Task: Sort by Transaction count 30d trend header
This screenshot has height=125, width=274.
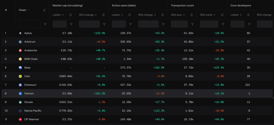Action: [x=207, y=15]
